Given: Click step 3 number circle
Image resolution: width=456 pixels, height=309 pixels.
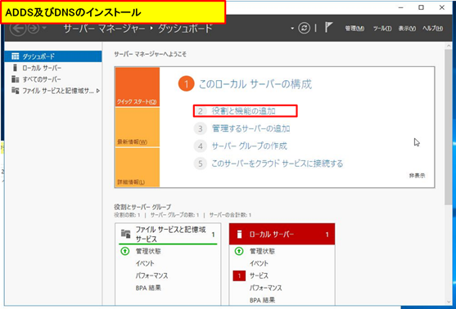Looking at the screenshot, I should click(x=200, y=128).
